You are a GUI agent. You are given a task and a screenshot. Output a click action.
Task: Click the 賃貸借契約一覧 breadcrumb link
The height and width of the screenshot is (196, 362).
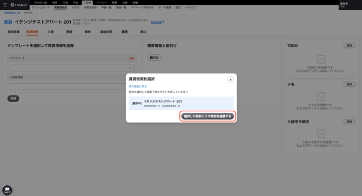tap(12, 12)
